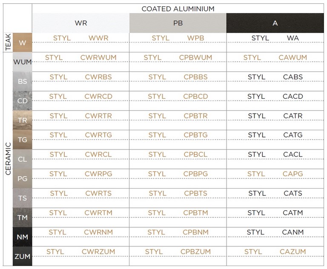This screenshot has width=327, height=269.
Task: Select the NM black ceramic swatch
Action: click(x=22, y=237)
